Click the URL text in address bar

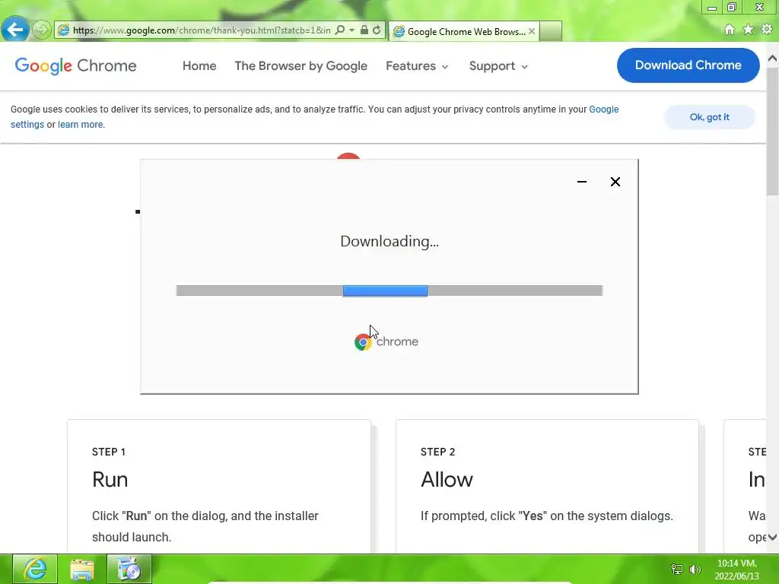(x=202, y=30)
